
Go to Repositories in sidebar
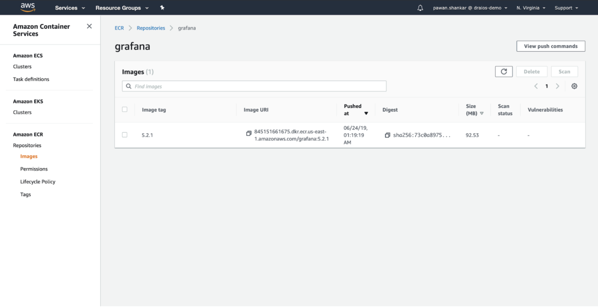[27, 145]
